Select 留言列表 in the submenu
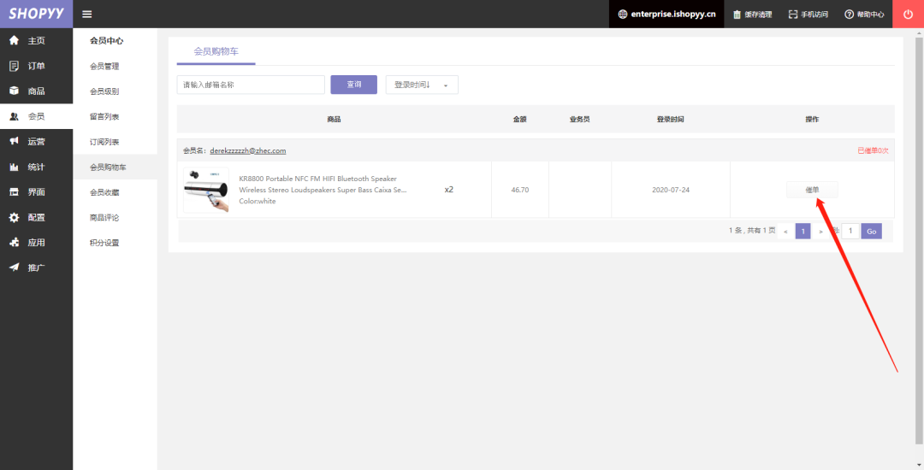The height and width of the screenshot is (470, 924). coord(104,117)
